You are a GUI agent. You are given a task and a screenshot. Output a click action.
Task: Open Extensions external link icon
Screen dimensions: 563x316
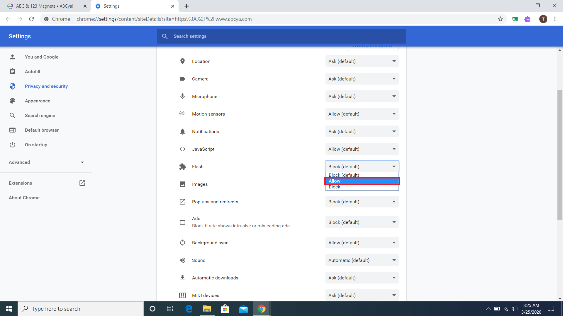pos(82,183)
